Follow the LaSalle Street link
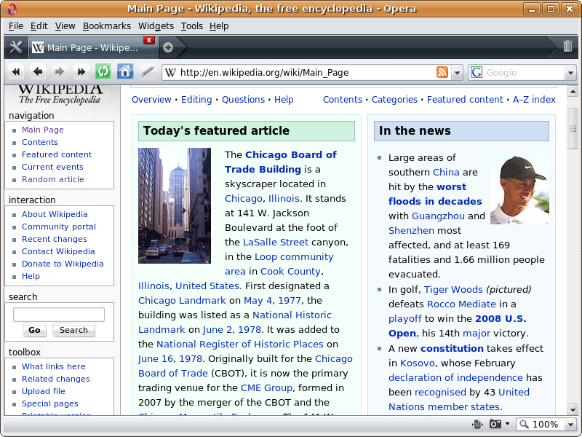This screenshot has height=437, width=582. click(276, 243)
